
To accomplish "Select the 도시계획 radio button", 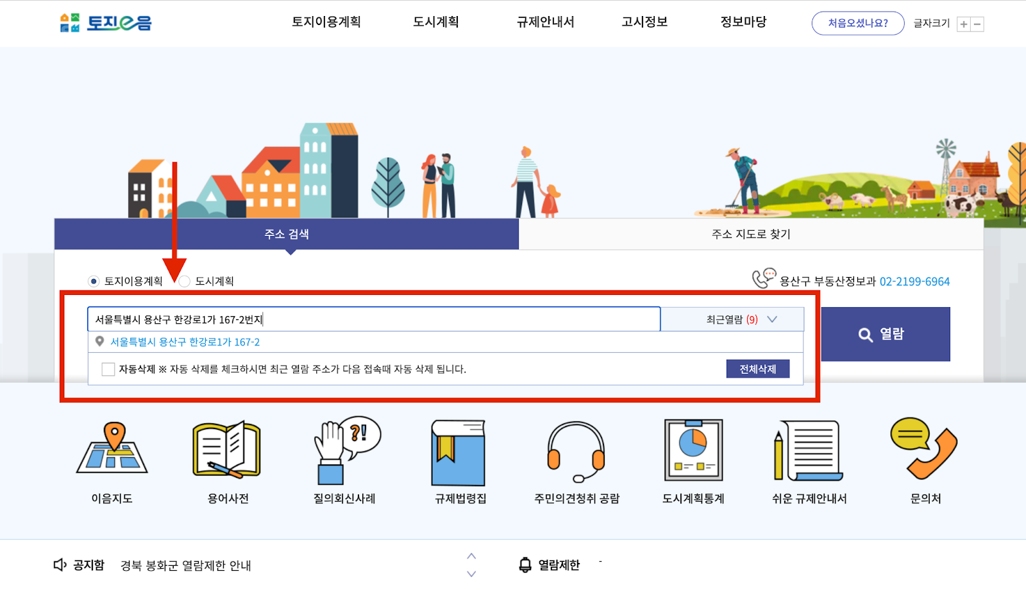I will [185, 281].
